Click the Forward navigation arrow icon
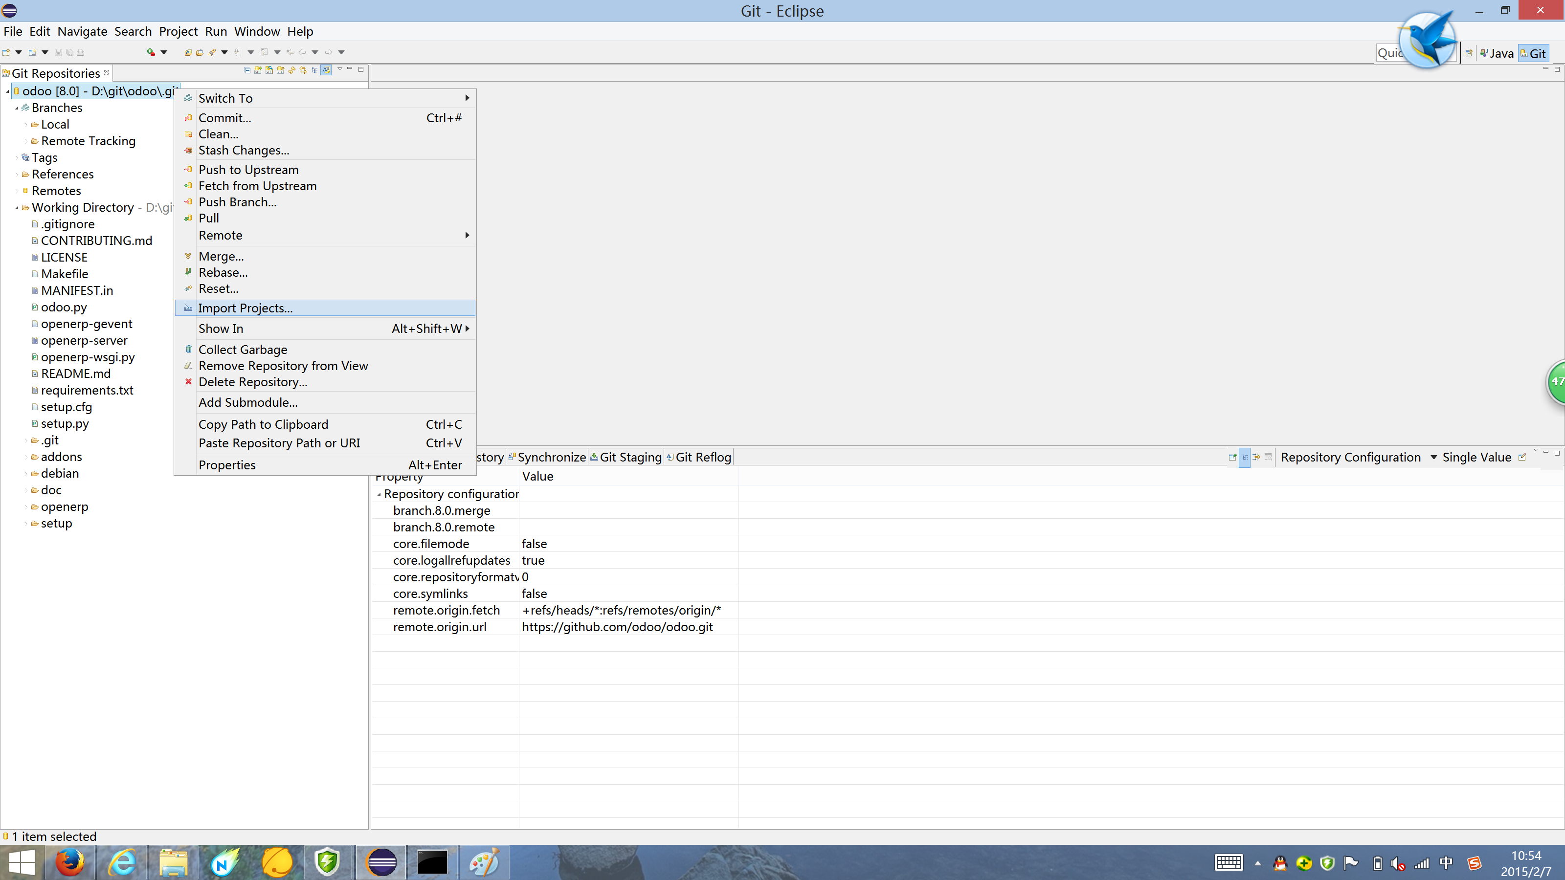The height and width of the screenshot is (880, 1565). click(x=329, y=52)
